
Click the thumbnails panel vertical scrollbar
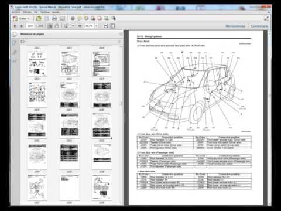pyautogui.click(x=121, y=125)
